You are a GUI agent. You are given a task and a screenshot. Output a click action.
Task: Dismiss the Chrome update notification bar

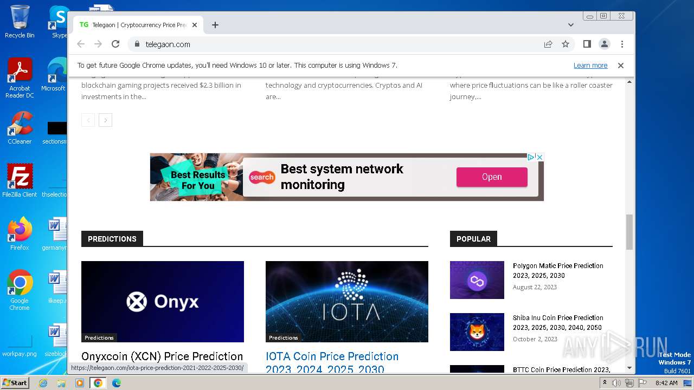coord(621,65)
